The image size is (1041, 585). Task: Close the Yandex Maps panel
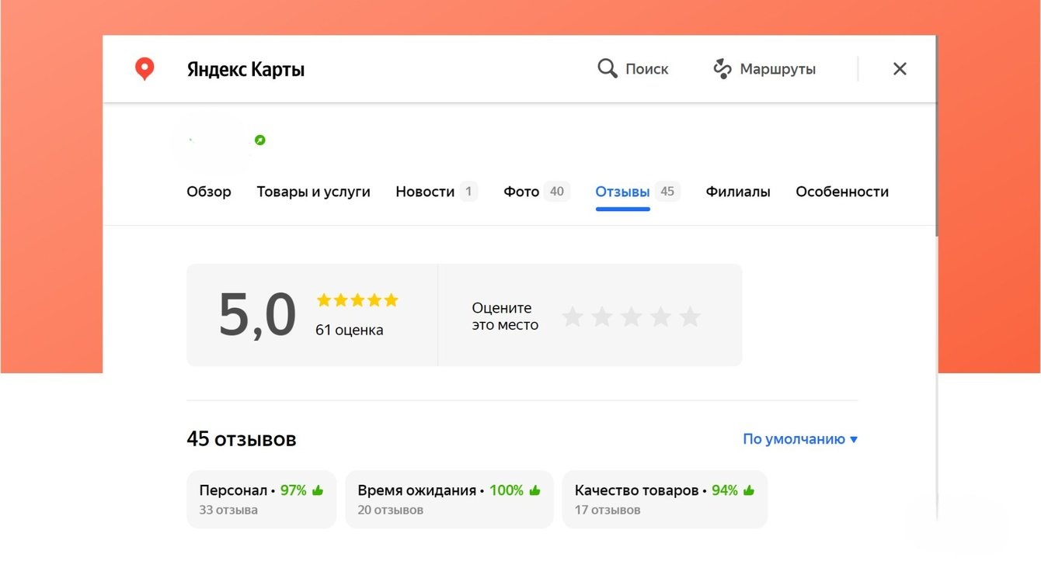click(900, 69)
